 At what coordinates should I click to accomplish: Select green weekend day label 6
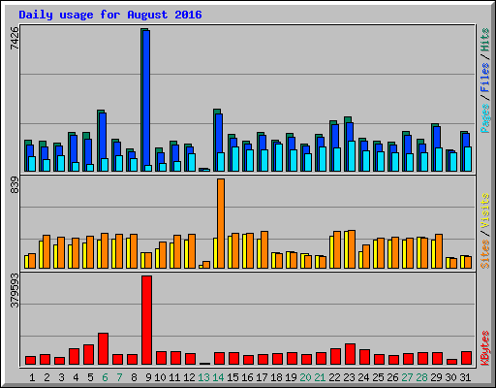click(105, 377)
